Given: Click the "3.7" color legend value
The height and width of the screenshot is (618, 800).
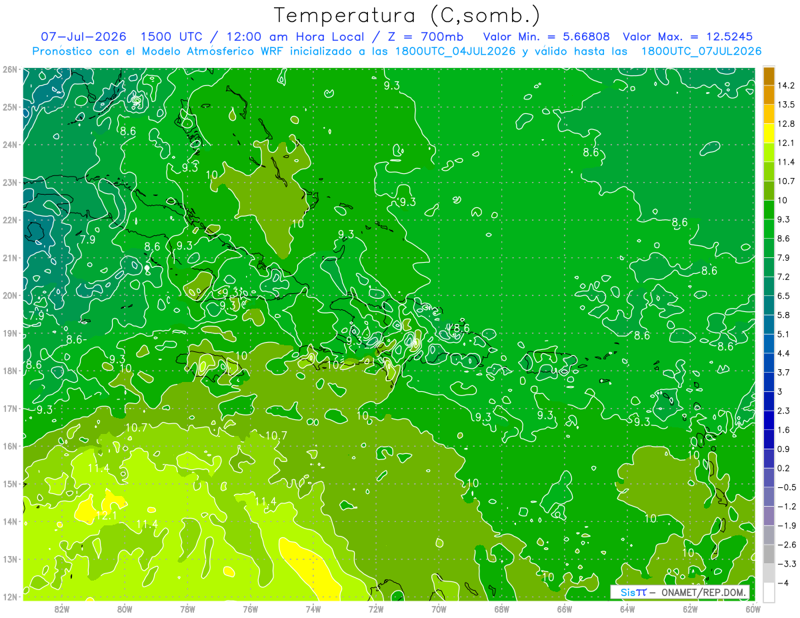Looking at the screenshot, I should coord(784,372).
